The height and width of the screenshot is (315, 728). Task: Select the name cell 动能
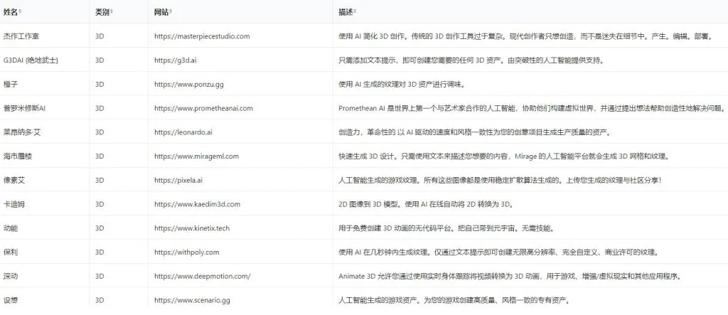11,228
